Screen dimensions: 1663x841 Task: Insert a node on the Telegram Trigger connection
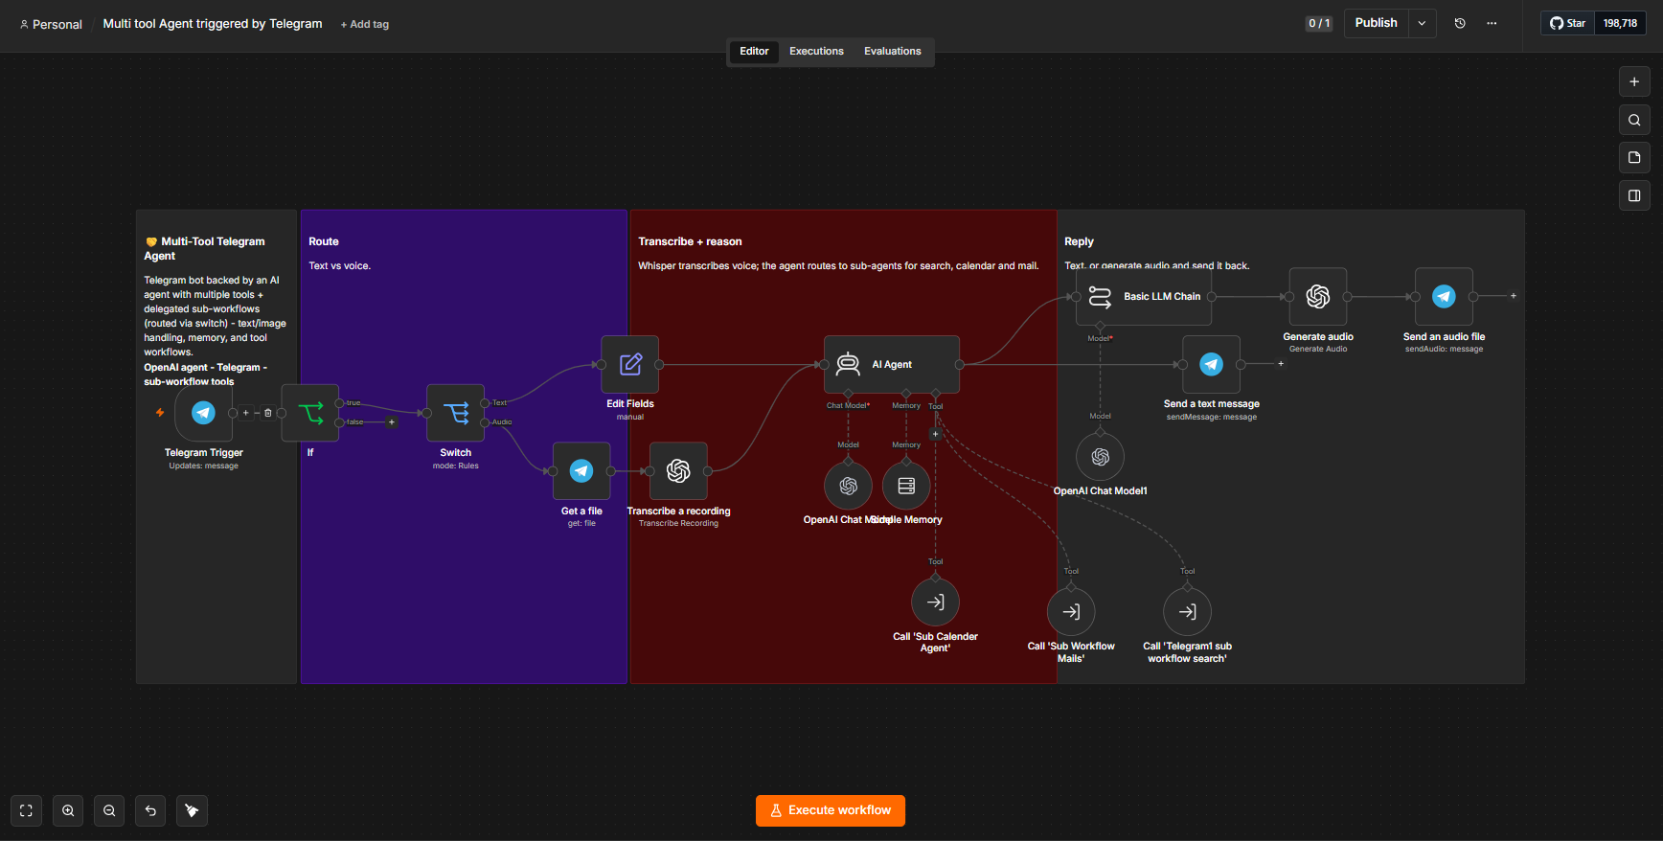246,413
